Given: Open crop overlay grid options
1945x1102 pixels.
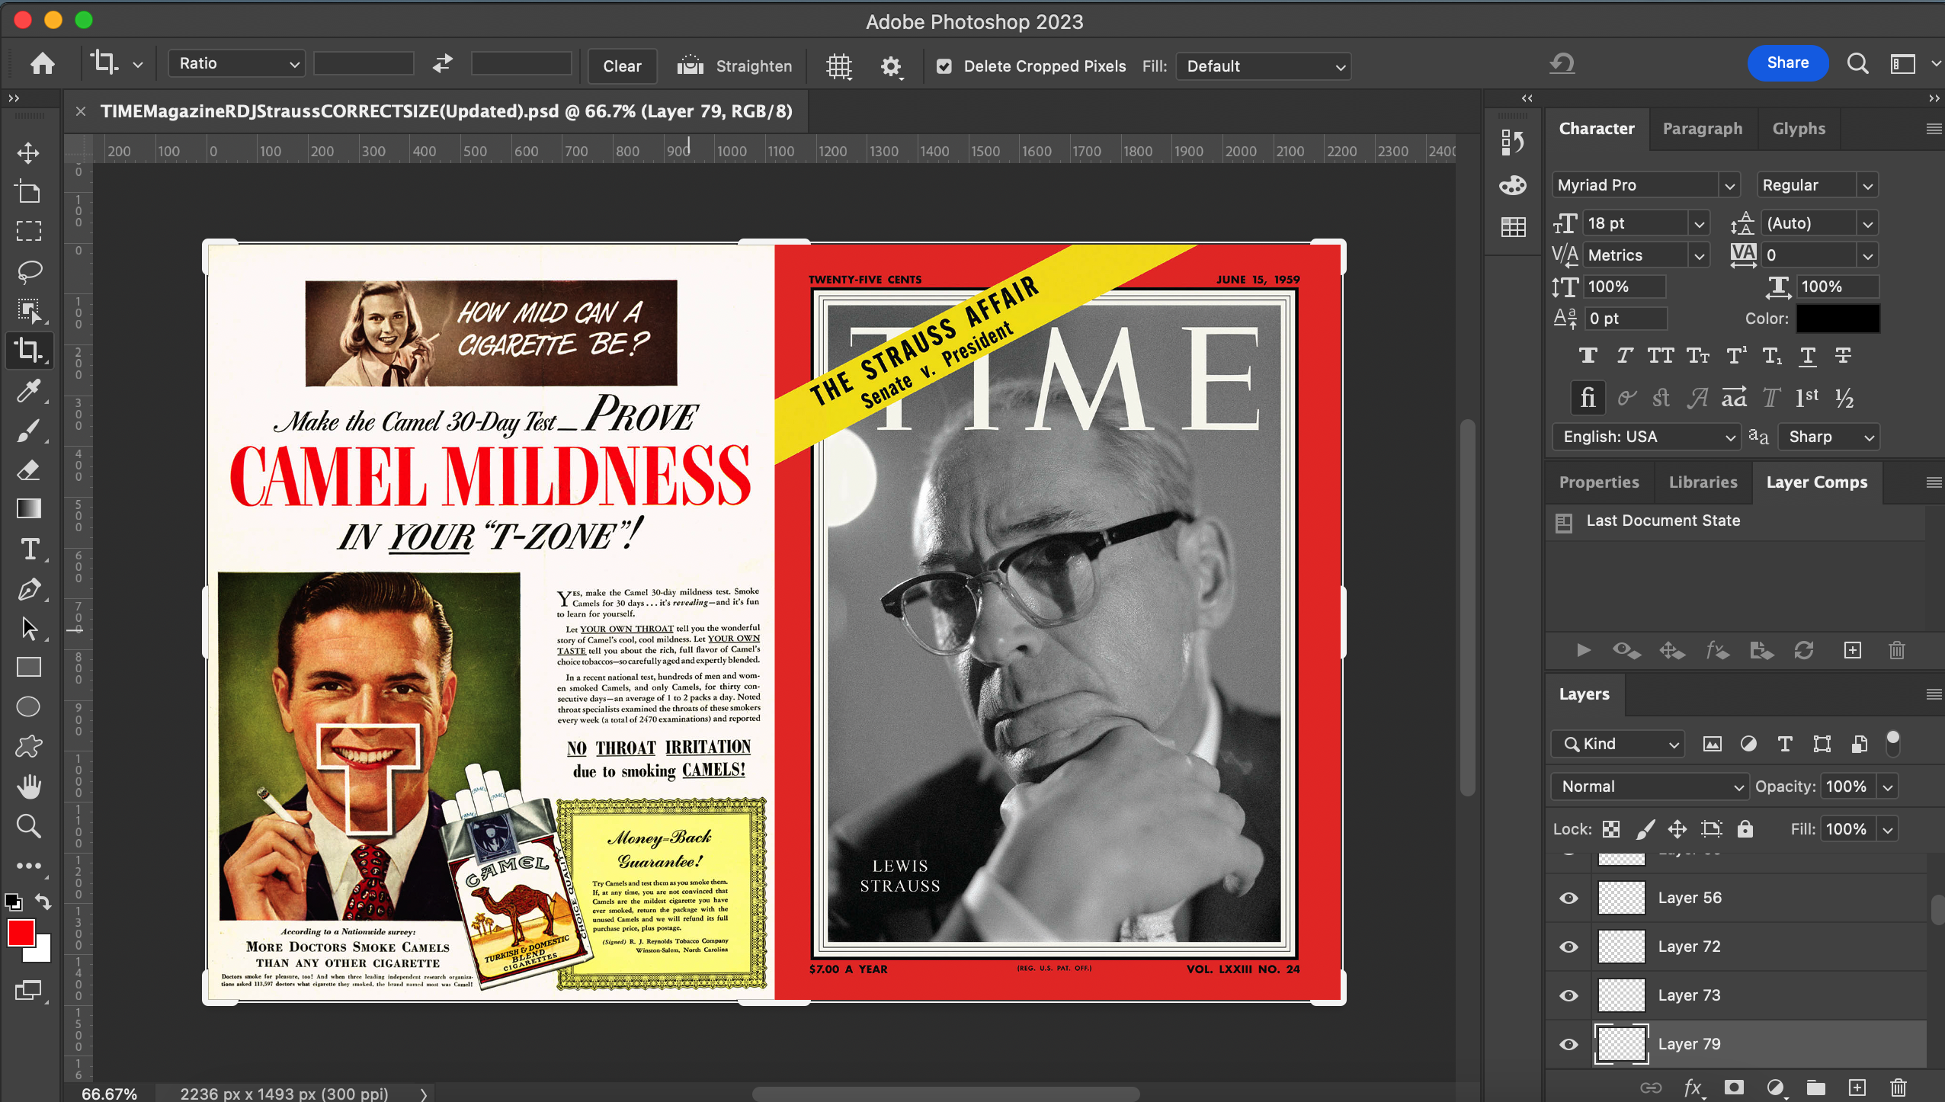Looking at the screenshot, I should 839,66.
